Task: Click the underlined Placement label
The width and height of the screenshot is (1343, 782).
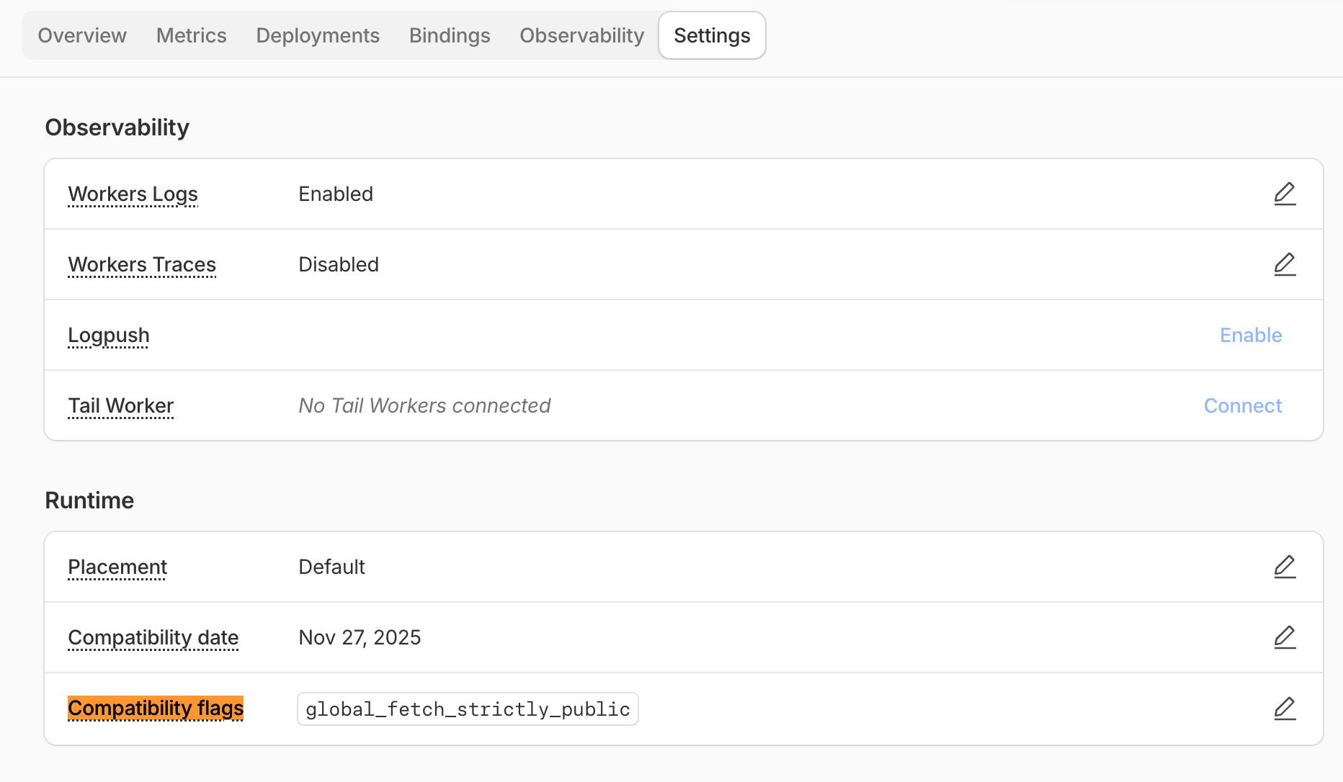Action: pyautogui.click(x=117, y=567)
